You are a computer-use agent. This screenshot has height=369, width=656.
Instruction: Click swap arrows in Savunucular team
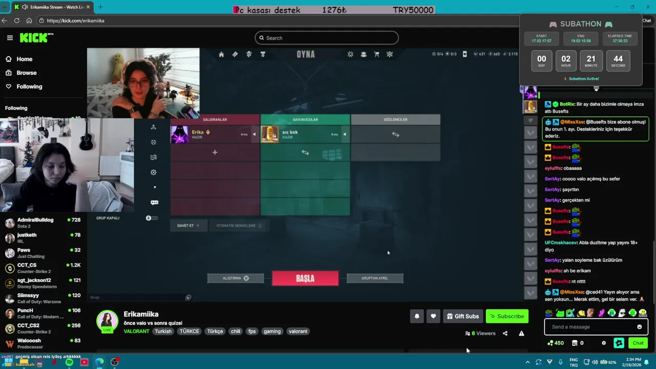pyautogui.click(x=305, y=152)
